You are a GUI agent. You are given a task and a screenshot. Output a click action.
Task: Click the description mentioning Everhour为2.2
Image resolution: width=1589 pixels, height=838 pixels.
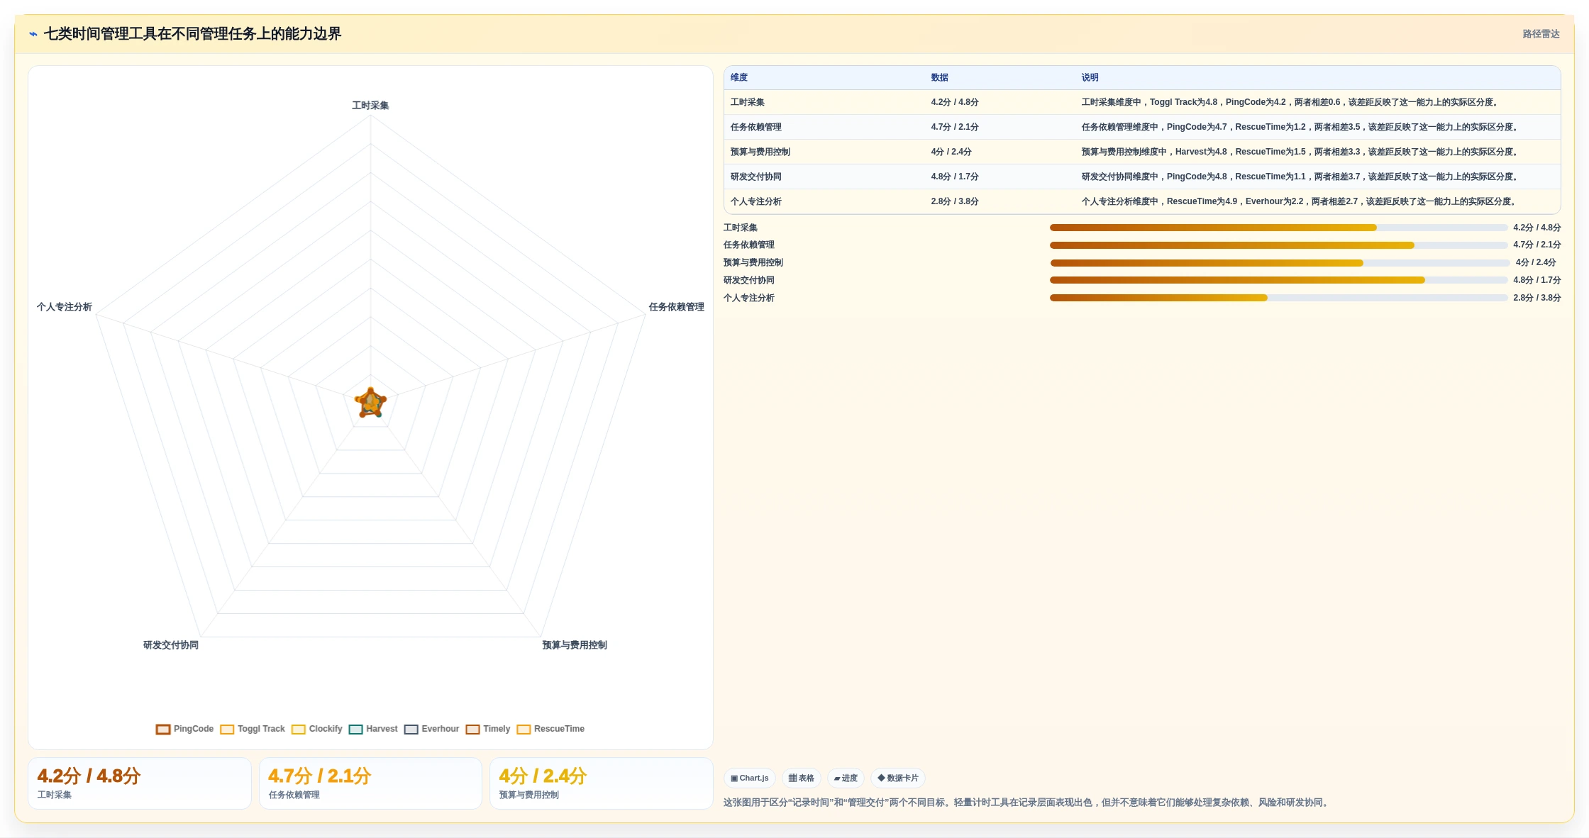(1300, 201)
